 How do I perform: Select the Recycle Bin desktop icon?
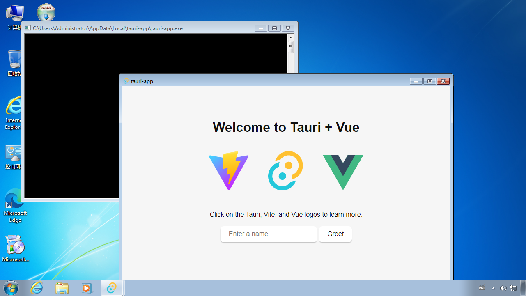point(14,63)
